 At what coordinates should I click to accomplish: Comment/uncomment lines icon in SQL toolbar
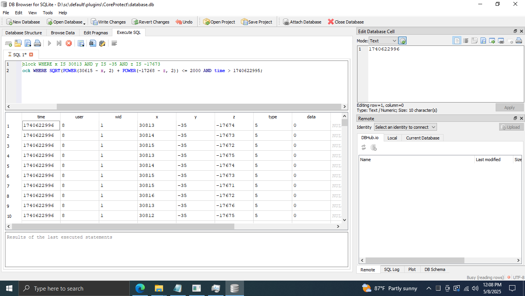tap(114, 43)
